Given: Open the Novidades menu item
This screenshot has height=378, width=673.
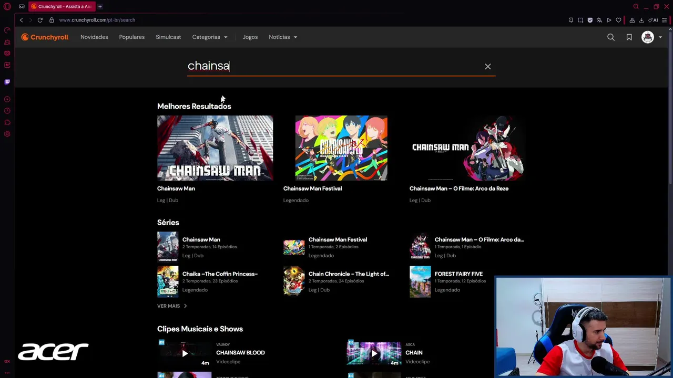Looking at the screenshot, I should coord(94,37).
